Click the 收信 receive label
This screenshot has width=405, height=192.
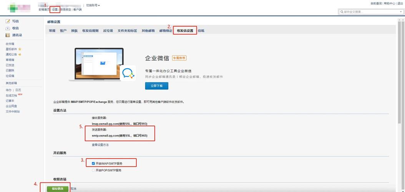[x=15, y=28]
